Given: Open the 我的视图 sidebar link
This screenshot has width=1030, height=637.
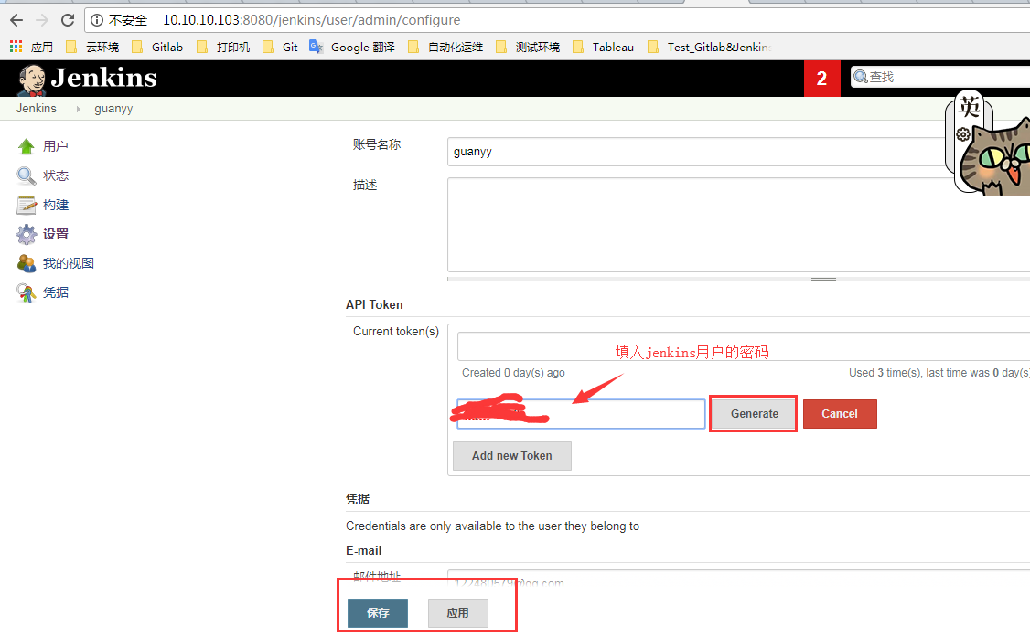Looking at the screenshot, I should pyautogui.click(x=69, y=263).
